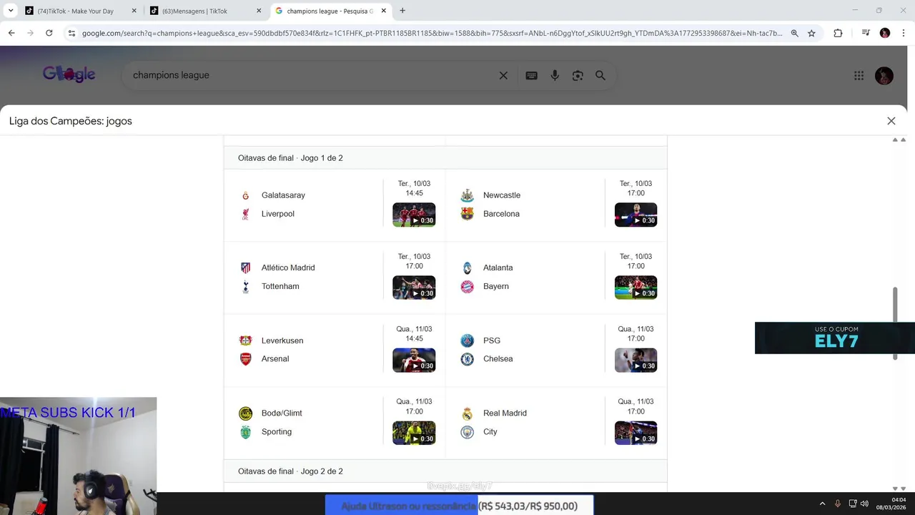Play Newcastle vs Barcelona video thumbnail

pyautogui.click(x=635, y=215)
